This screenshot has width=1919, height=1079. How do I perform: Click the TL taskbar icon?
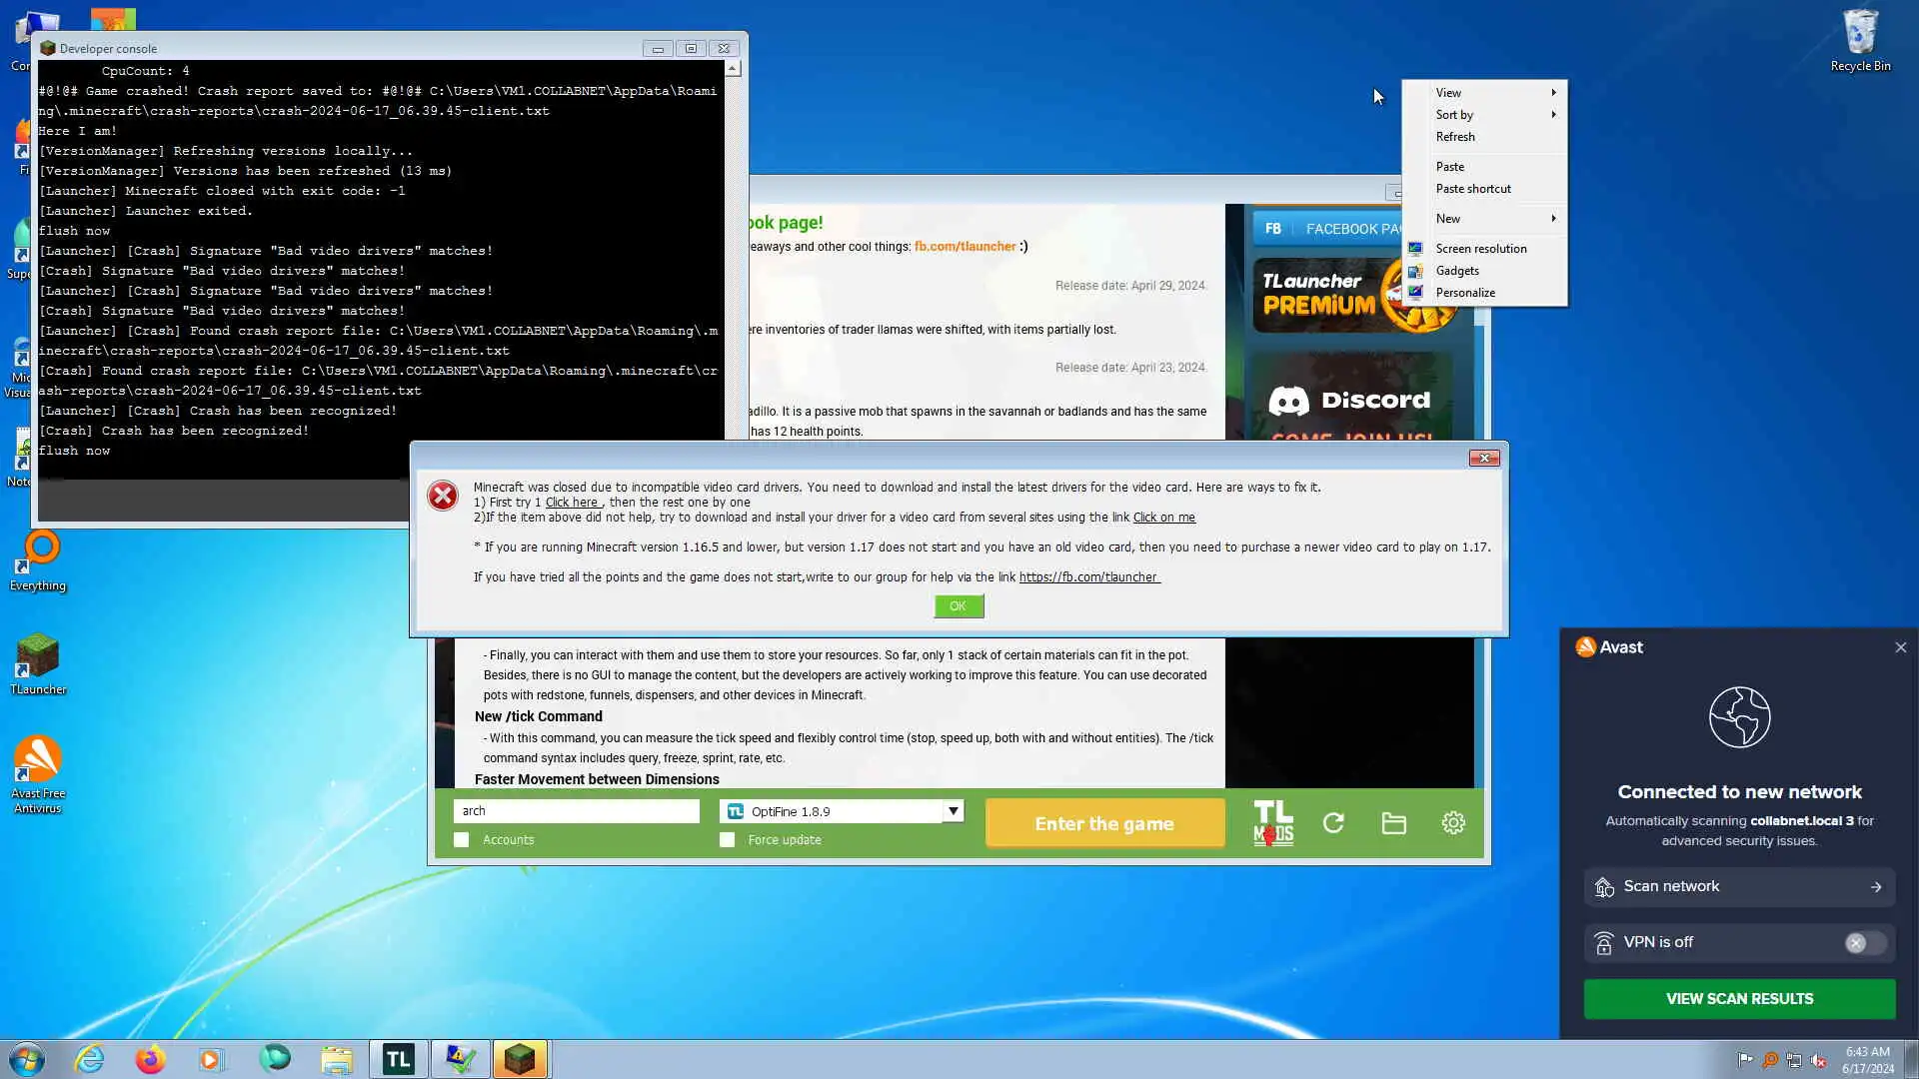(x=398, y=1059)
